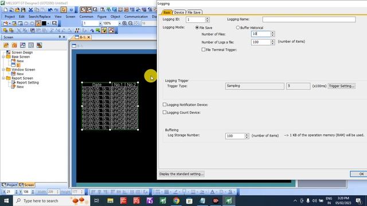Viewport: 367px width, 206px height.
Task: Select the Buffer Historical logging mode
Action: [238, 27]
